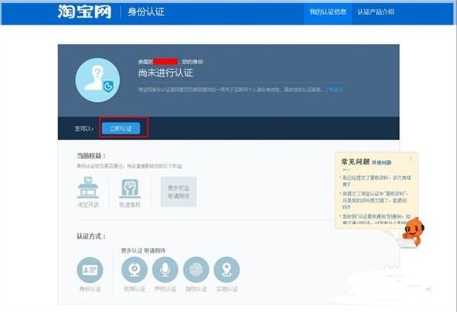Select the 声纹认证 microphone icon
The width and height of the screenshot is (457, 312).
pyautogui.click(x=165, y=270)
